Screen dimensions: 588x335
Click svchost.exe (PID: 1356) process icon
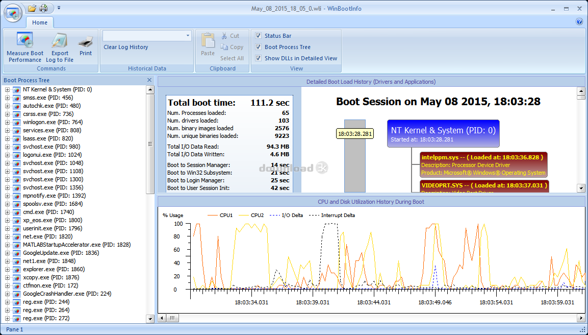pyautogui.click(x=16, y=188)
